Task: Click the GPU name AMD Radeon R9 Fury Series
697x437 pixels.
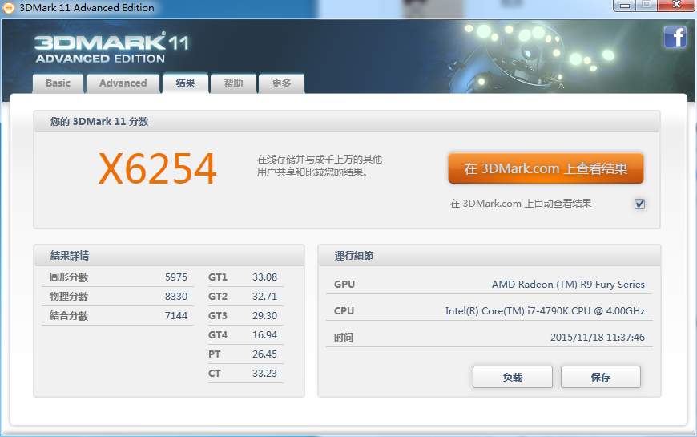Action: (568, 285)
